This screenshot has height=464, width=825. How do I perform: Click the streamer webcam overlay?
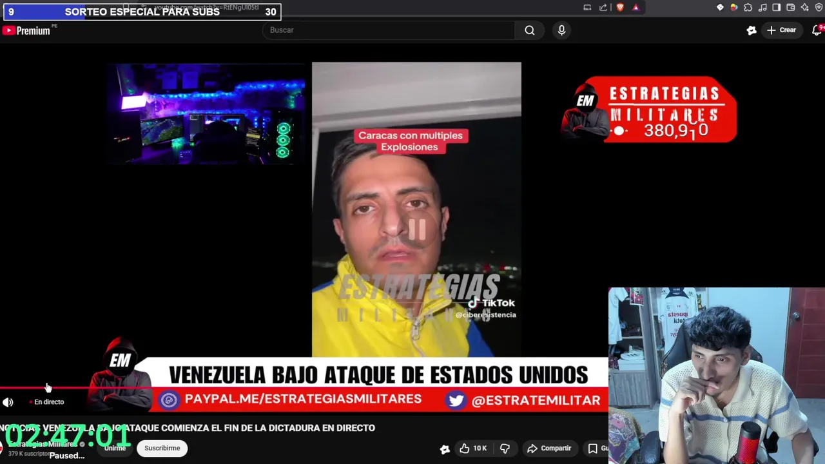[716, 376]
